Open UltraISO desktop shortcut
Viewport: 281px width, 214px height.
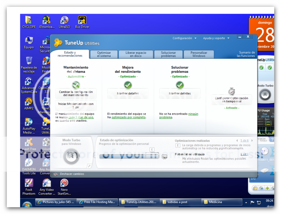[x=64, y=22]
